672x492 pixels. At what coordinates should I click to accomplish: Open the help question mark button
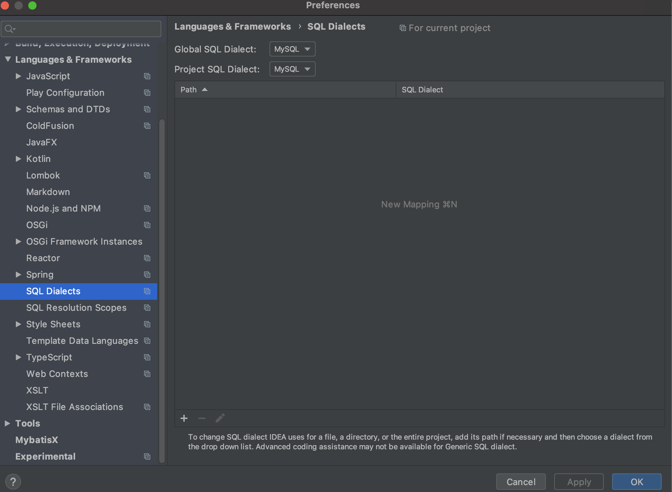13,481
